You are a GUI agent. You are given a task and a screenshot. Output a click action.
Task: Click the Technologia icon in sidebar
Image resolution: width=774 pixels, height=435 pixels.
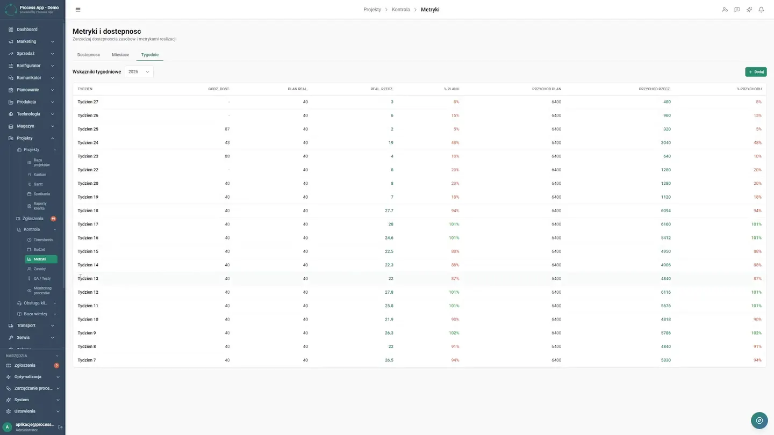tap(11, 114)
